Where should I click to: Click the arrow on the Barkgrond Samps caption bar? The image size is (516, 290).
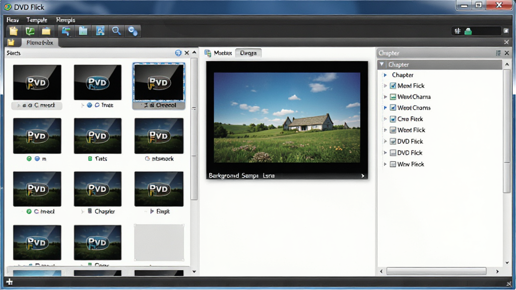coord(363,176)
